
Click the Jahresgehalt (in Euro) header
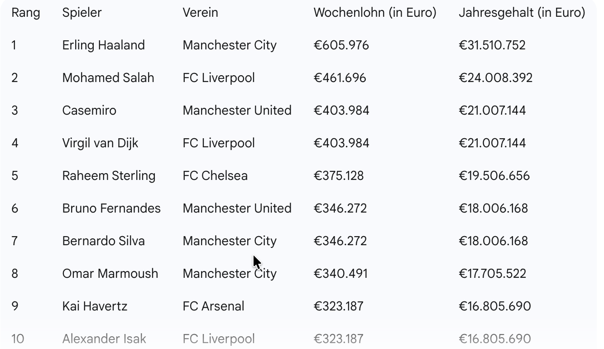[x=522, y=13]
